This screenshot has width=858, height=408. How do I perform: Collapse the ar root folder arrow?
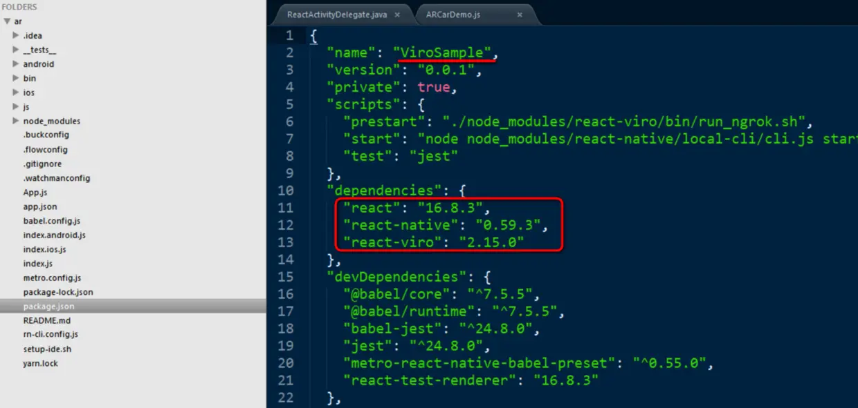tap(7, 21)
